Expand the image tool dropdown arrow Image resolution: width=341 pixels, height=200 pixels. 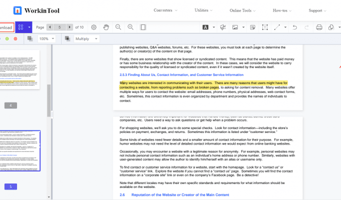[x=243, y=27]
